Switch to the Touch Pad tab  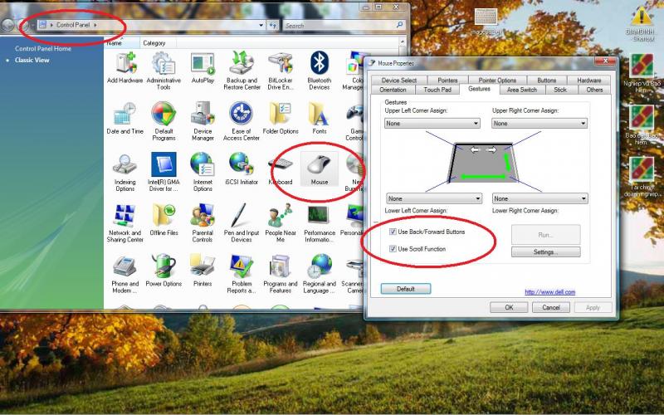pyautogui.click(x=437, y=90)
